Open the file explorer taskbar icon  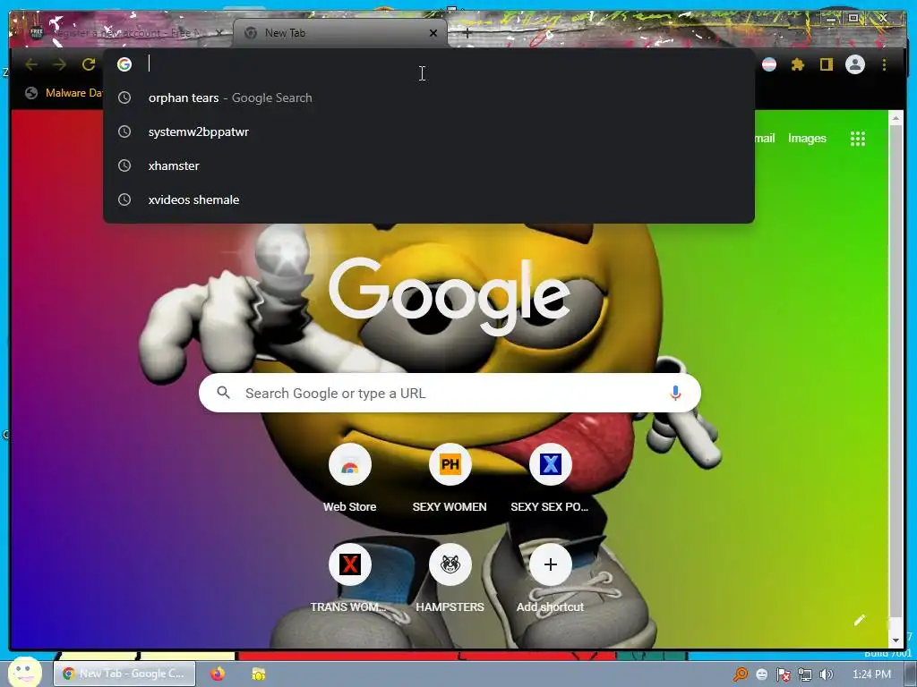coord(258,674)
